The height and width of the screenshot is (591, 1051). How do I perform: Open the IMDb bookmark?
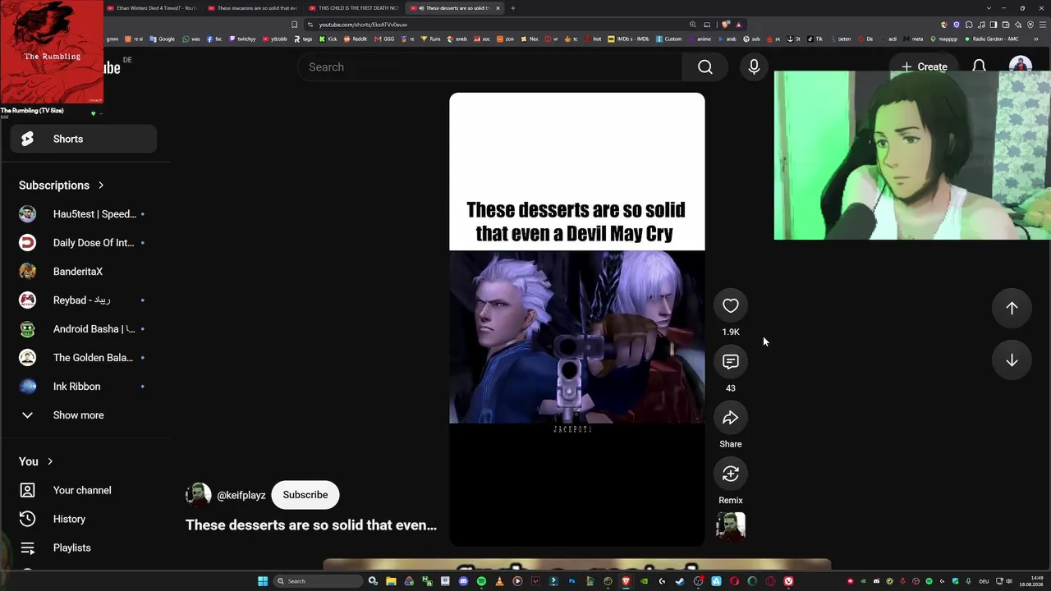point(628,39)
